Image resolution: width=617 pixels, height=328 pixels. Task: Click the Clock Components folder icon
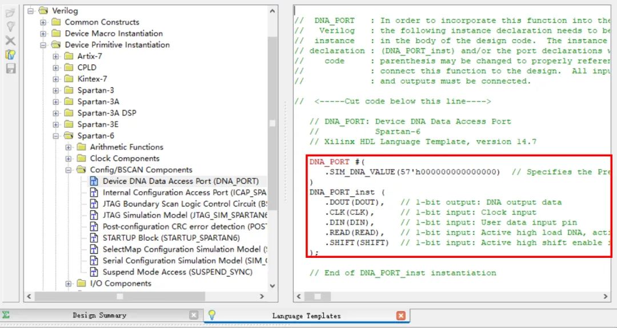(x=82, y=159)
